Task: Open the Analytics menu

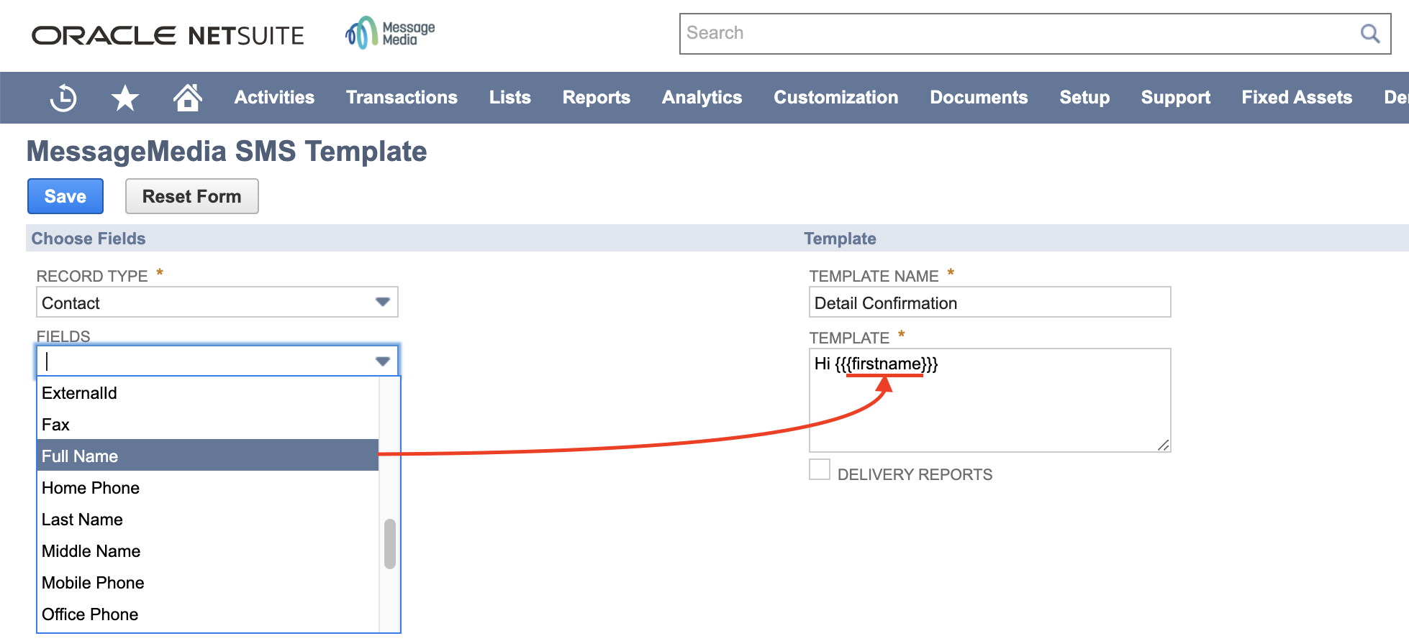Action: [702, 97]
